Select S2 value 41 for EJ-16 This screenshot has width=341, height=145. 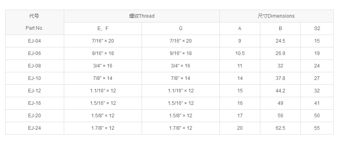317,103
